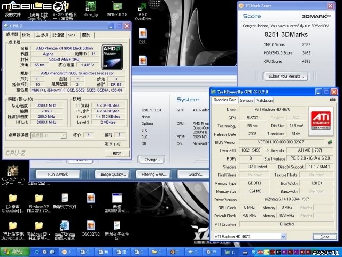The height and width of the screenshot is (257, 342).
Task: Click the Change button in 3DMark
Action: tap(151, 160)
